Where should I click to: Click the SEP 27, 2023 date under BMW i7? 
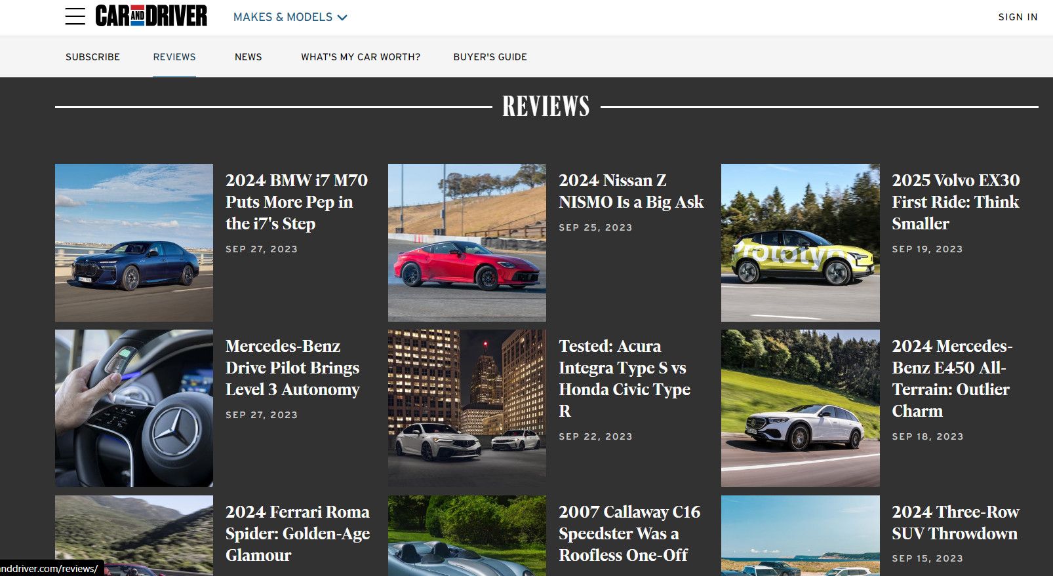(x=262, y=249)
